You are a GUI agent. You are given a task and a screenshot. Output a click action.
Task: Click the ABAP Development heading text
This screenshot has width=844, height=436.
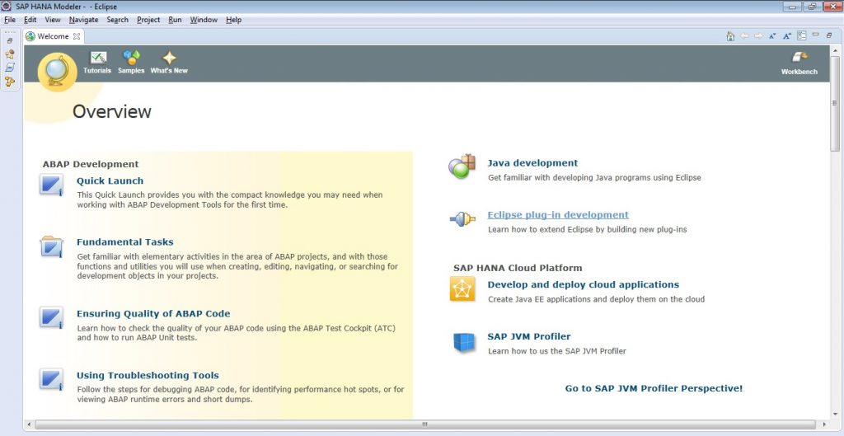click(91, 164)
